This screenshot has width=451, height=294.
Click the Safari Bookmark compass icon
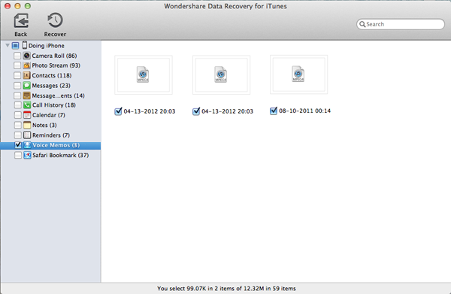coord(27,155)
